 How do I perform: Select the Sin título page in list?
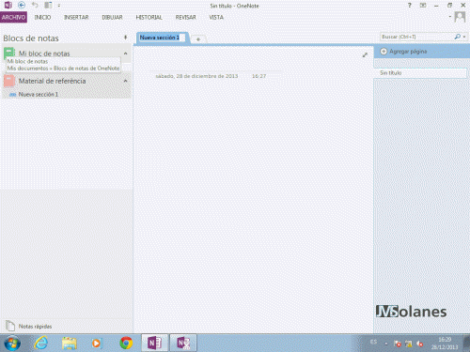[x=420, y=73]
